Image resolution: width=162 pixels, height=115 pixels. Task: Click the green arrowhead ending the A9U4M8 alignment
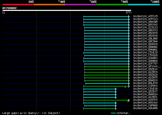pos(116,109)
